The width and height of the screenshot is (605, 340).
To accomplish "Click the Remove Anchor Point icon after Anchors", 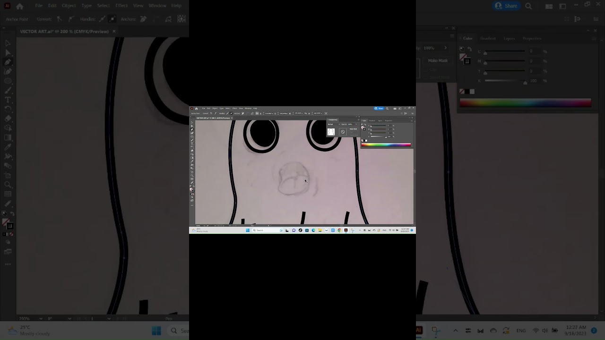I will [x=242, y=113].
